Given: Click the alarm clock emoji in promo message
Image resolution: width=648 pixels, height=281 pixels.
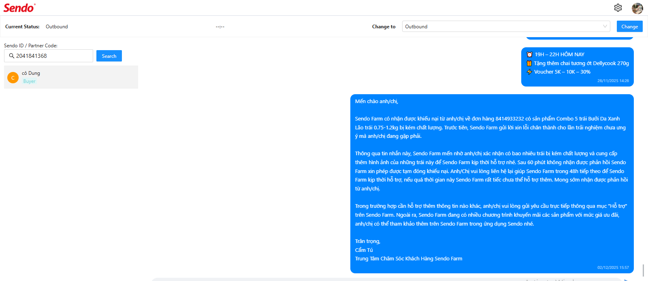Looking at the screenshot, I should (x=529, y=54).
